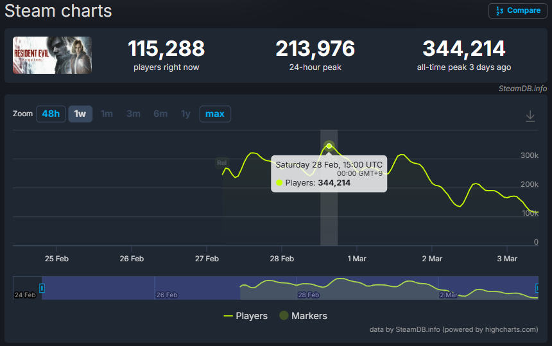Select the 3m zoom range
Screen dimensions: 552x346
pos(134,114)
